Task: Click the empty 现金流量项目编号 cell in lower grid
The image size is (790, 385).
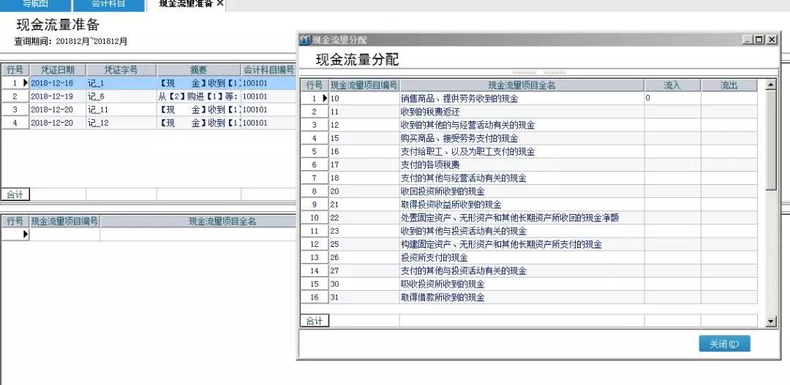Action: click(64, 235)
